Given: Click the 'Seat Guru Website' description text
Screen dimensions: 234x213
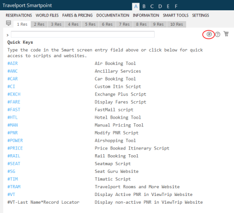Looking at the screenshot, I should pyautogui.click(x=116, y=171).
